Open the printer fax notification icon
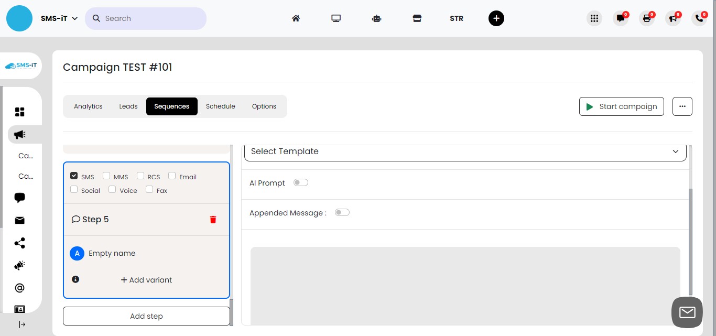716x336 pixels. [647, 18]
